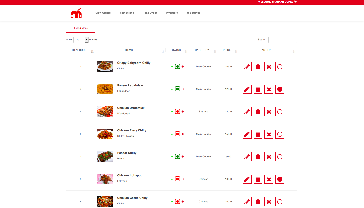Click the small red status dot for Chicken Drumstick
Viewport: 364px width, 208px height.
pyautogui.click(x=183, y=112)
